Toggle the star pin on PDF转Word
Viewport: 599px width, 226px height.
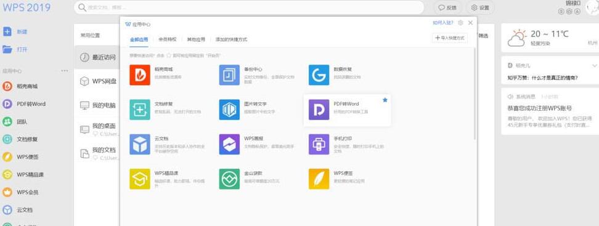[x=385, y=100]
